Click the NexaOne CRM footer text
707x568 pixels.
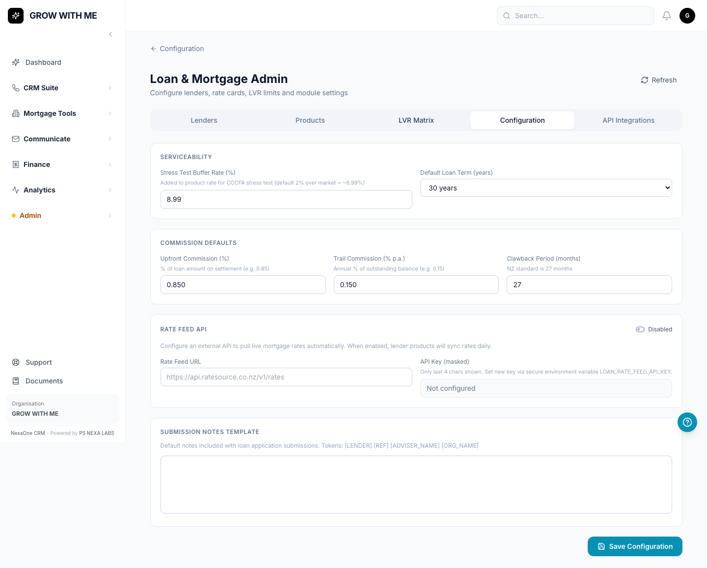(x=28, y=433)
